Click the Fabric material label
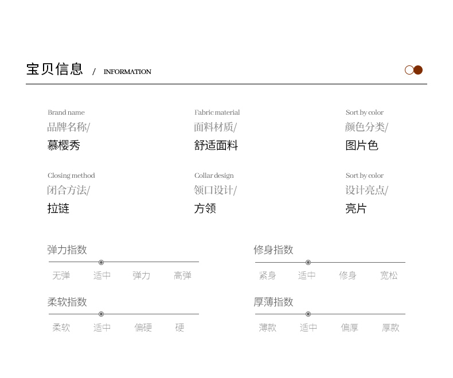453x378 pixels. click(217, 112)
